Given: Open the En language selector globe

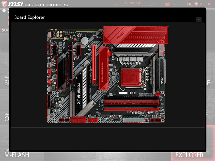Looking at the screenshot, I should point(198,4).
